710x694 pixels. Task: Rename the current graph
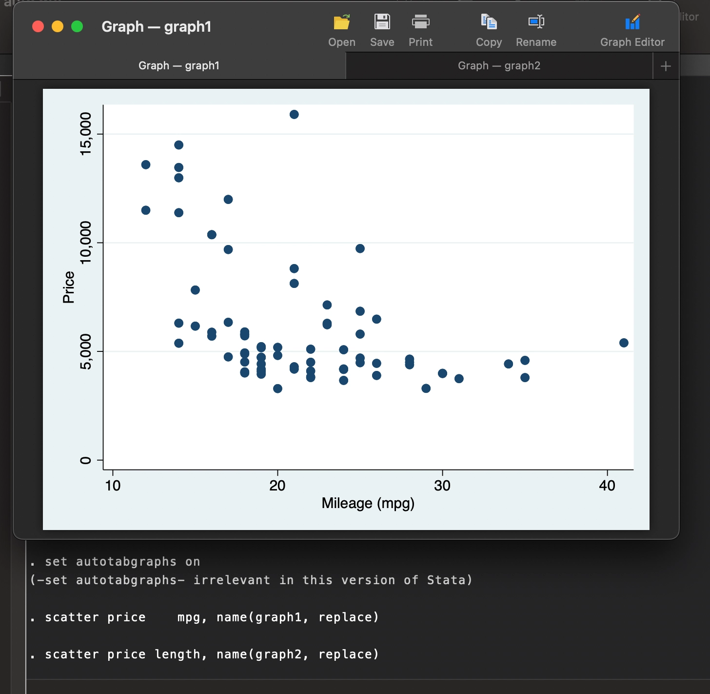[x=536, y=22]
